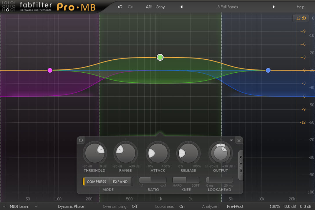Viewport: 315px width, 210px height.
Task: Click the last 0.0 dB output value
Action: point(305,207)
